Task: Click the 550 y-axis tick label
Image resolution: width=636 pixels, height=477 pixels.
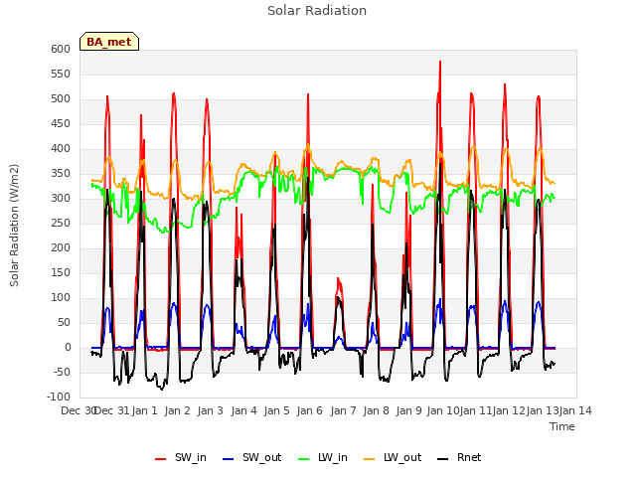Action: coord(61,74)
